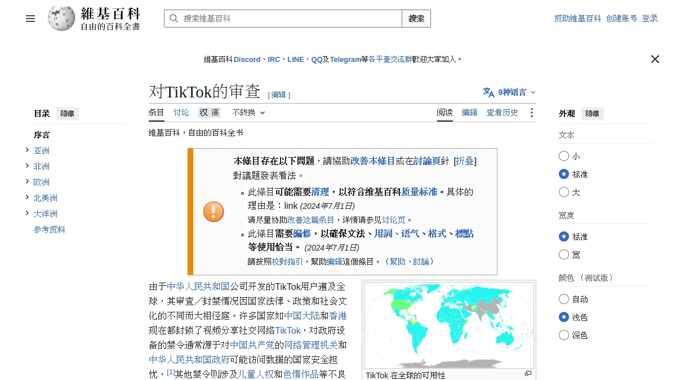Switch to the 条目 tab
676x380 pixels.
point(157,113)
